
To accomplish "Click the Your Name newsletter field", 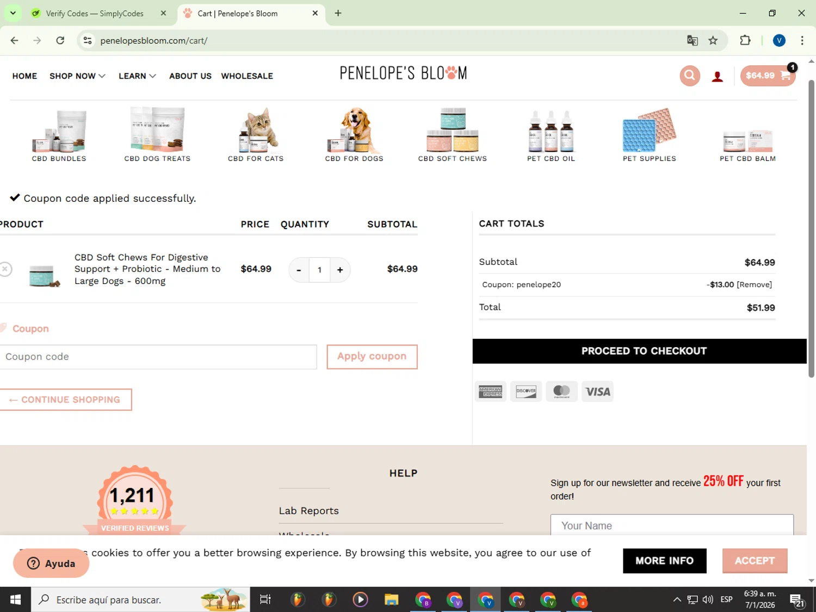I will (672, 526).
